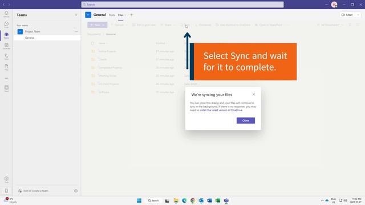Open more options for Project Team
Viewport: 365px width, 205px height.
[76, 31]
